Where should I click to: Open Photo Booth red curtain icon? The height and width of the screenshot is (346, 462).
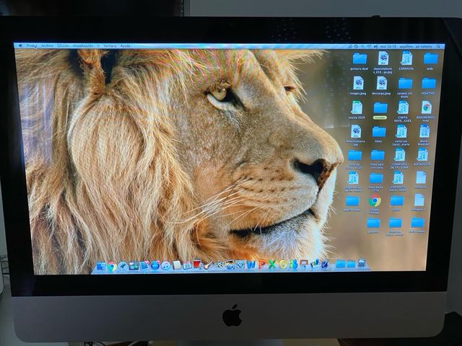197,265
